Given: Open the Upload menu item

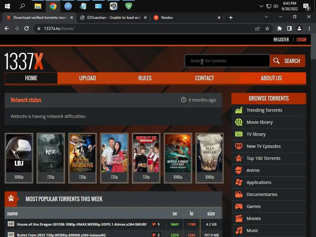Looking at the screenshot, I should (x=87, y=78).
